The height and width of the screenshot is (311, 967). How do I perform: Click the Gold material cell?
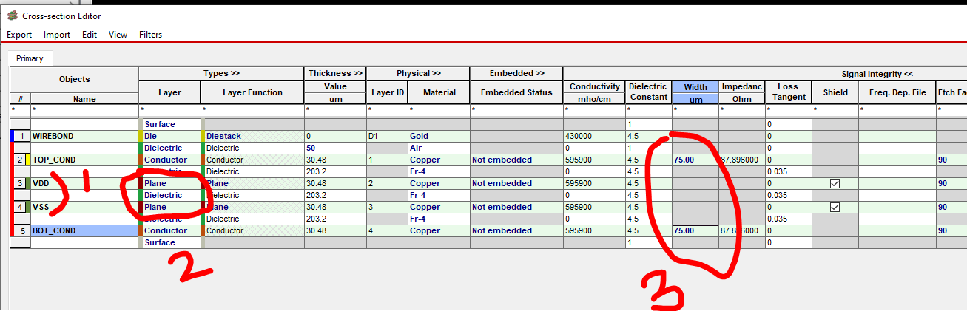click(x=438, y=136)
